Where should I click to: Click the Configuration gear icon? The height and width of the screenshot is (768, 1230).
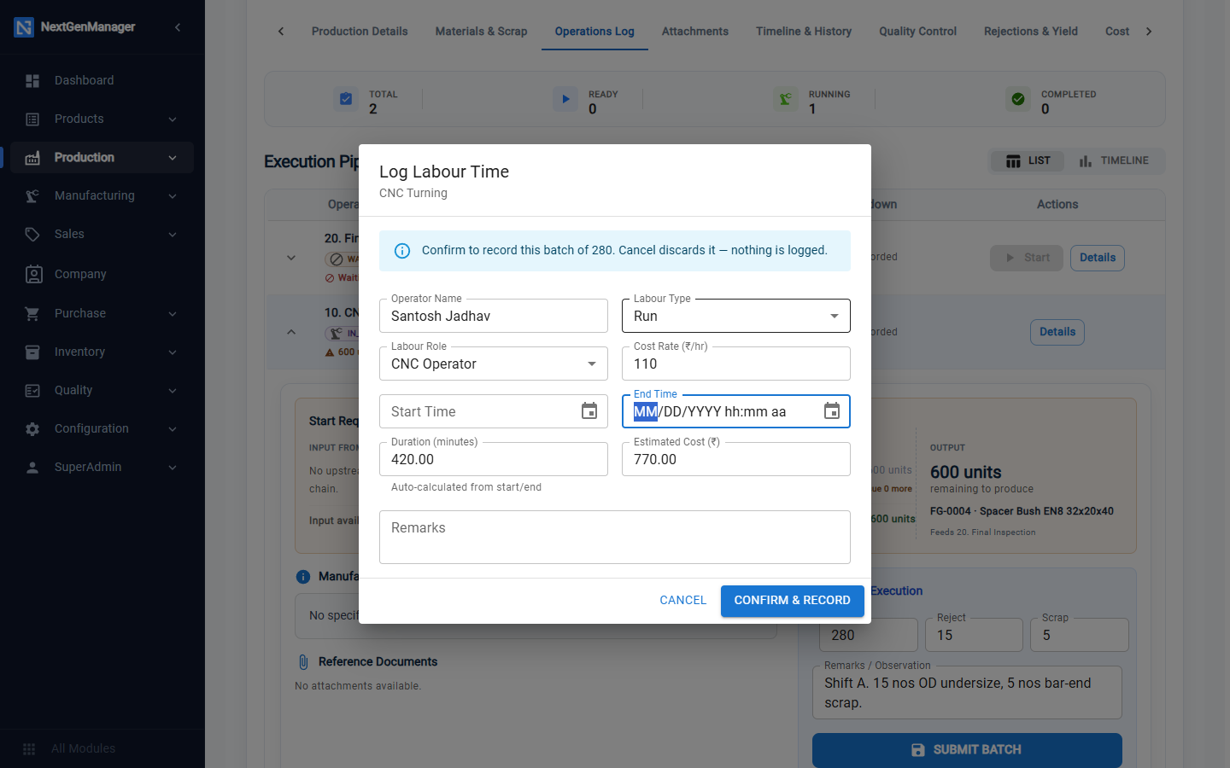pyautogui.click(x=32, y=429)
